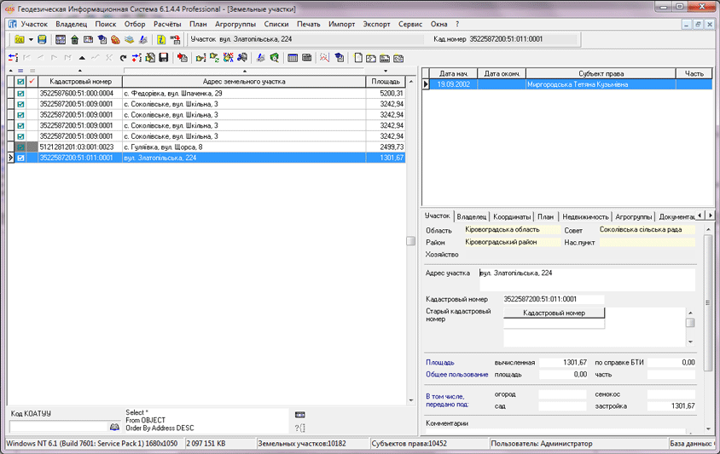Click the floppy disk save icon
The image size is (720, 454).
(164, 58)
